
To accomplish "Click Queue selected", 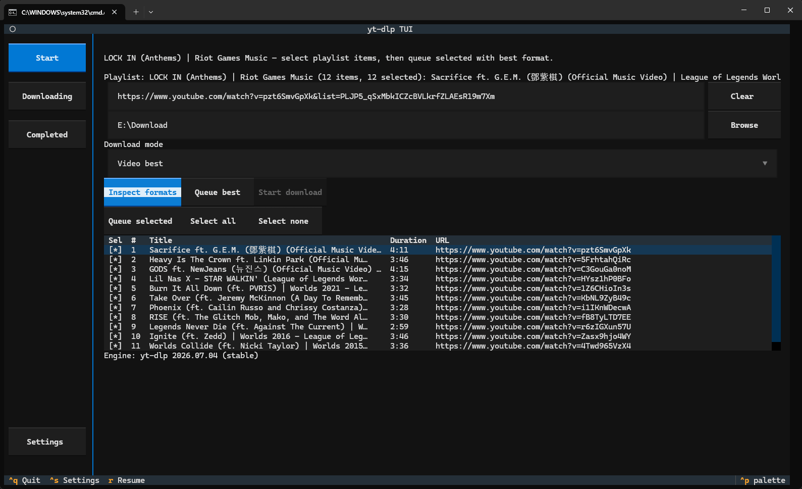I will [140, 221].
